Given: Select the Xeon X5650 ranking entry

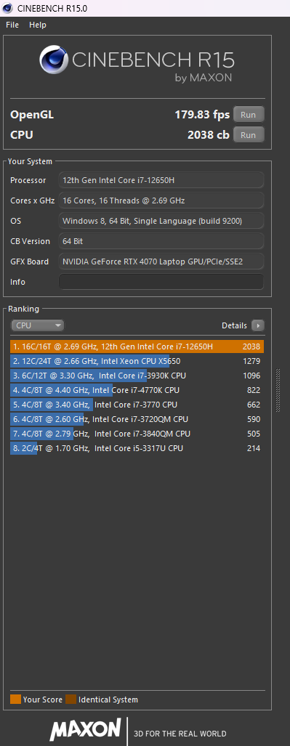Looking at the screenshot, I should (137, 361).
